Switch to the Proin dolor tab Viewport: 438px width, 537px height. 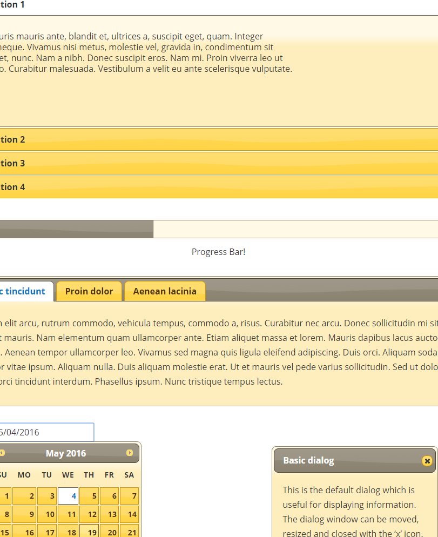tap(89, 291)
